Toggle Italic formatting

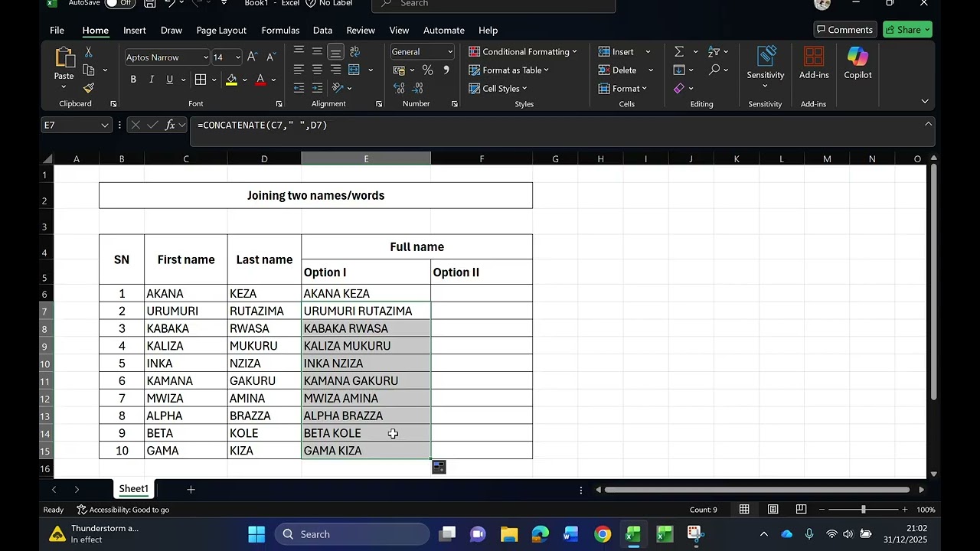pyautogui.click(x=152, y=80)
